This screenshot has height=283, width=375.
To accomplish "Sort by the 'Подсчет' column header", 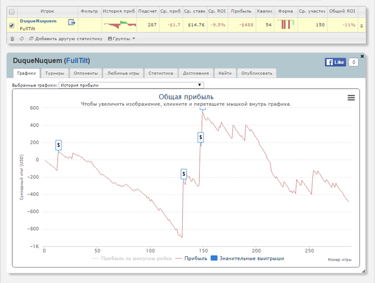I will click(147, 11).
